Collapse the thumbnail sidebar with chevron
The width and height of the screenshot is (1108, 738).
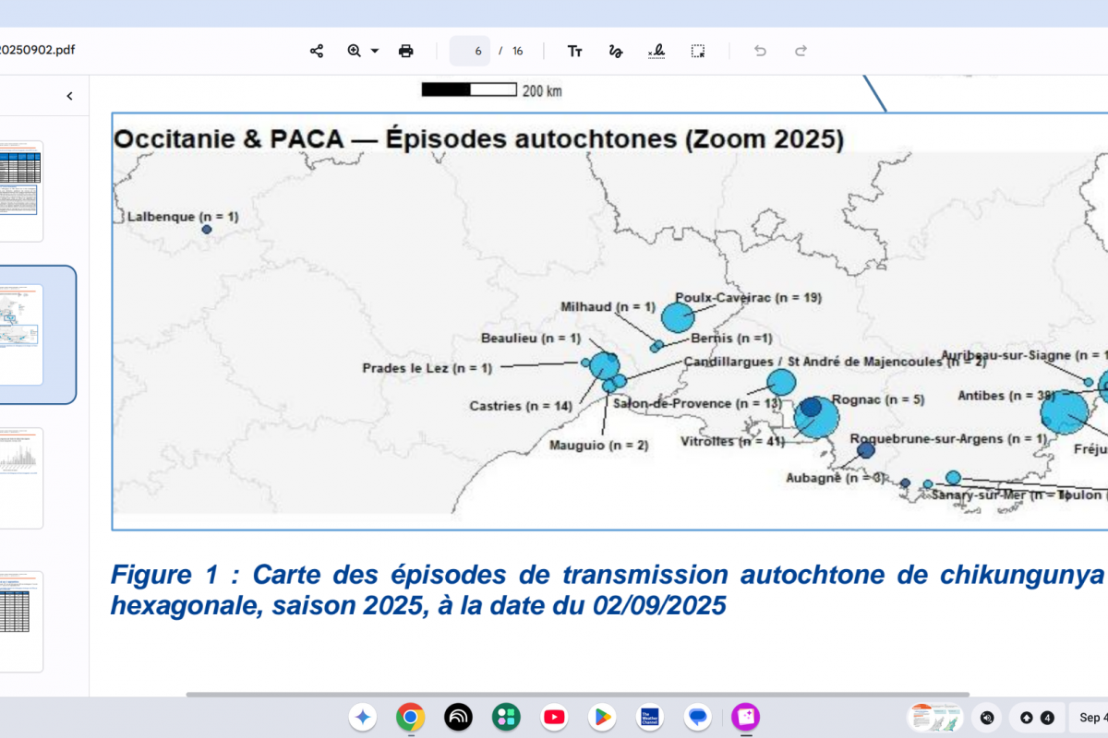(x=69, y=96)
